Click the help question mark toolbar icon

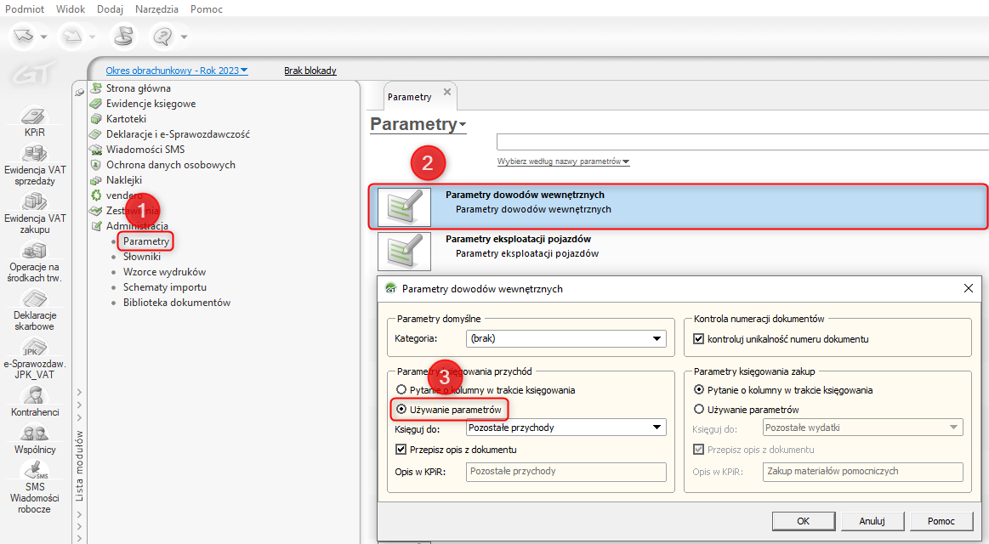coord(162,37)
